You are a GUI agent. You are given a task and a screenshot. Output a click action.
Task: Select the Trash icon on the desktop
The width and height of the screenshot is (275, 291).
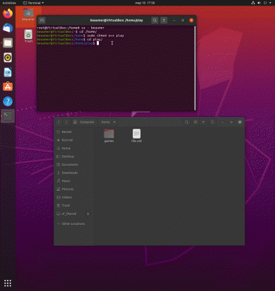(29, 36)
